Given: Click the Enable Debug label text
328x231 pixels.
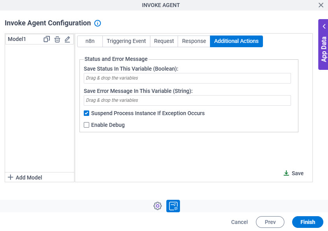Looking at the screenshot, I should coord(108,125).
